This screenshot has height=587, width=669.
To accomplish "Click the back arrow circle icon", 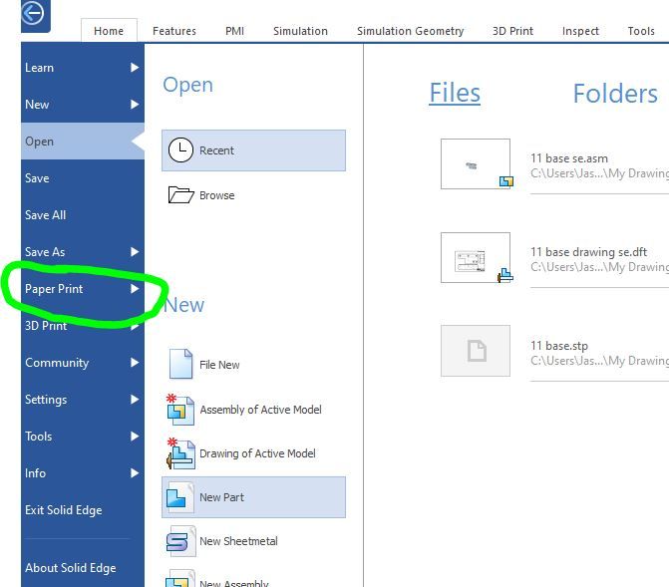I will [x=33, y=13].
